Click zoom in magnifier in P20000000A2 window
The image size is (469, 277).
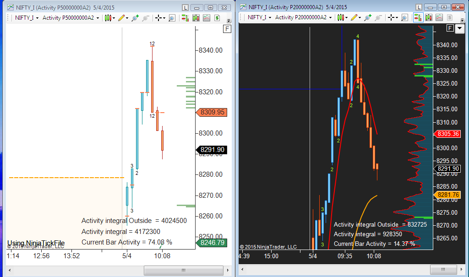click(x=368, y=18)
